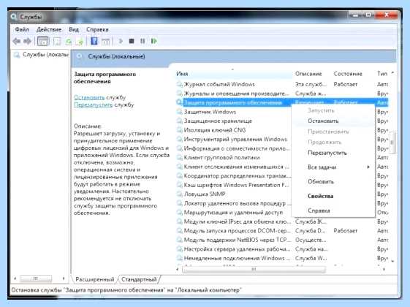The height and width of the screenshot is (307, 410).
Task: Click the Pause service toolbar icon
Action: coord(143,41)
